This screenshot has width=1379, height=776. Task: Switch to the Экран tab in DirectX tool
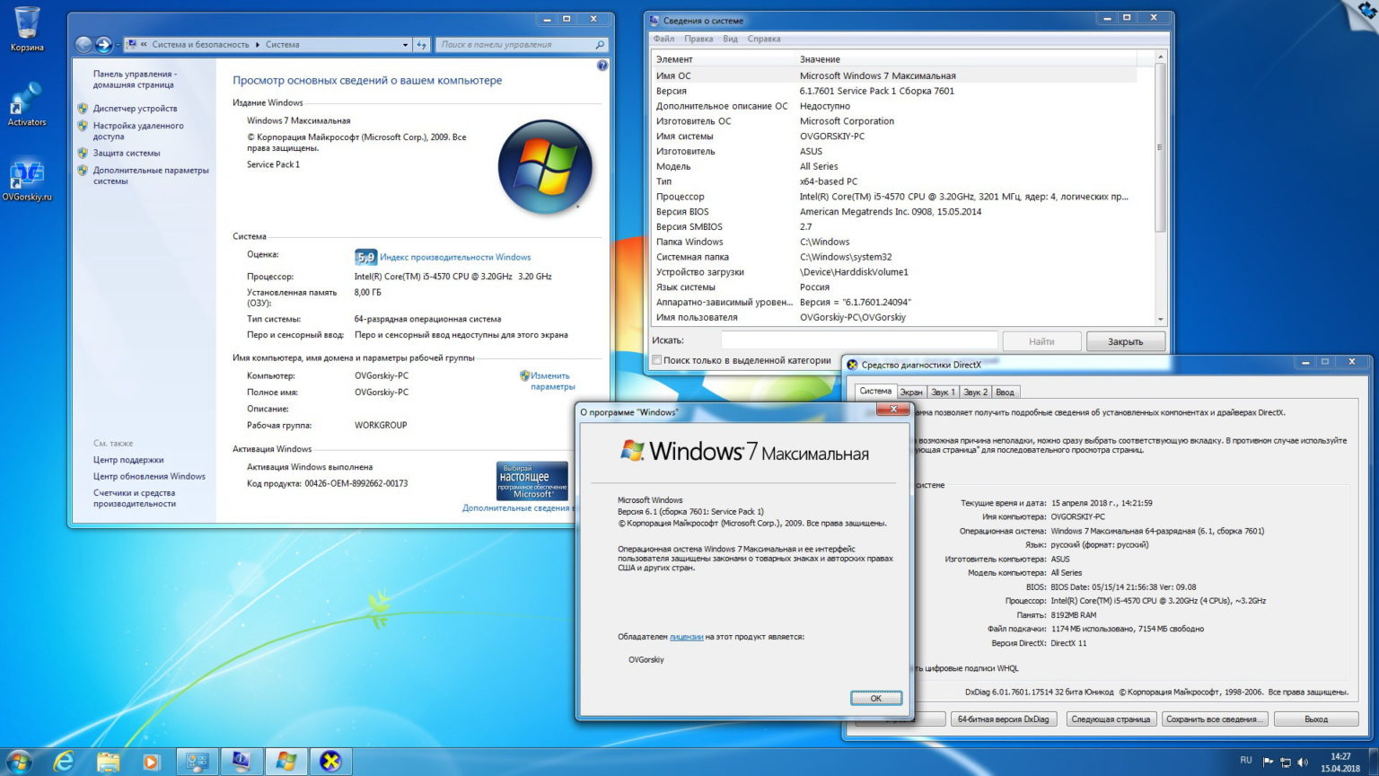click(x=911, y=392)
